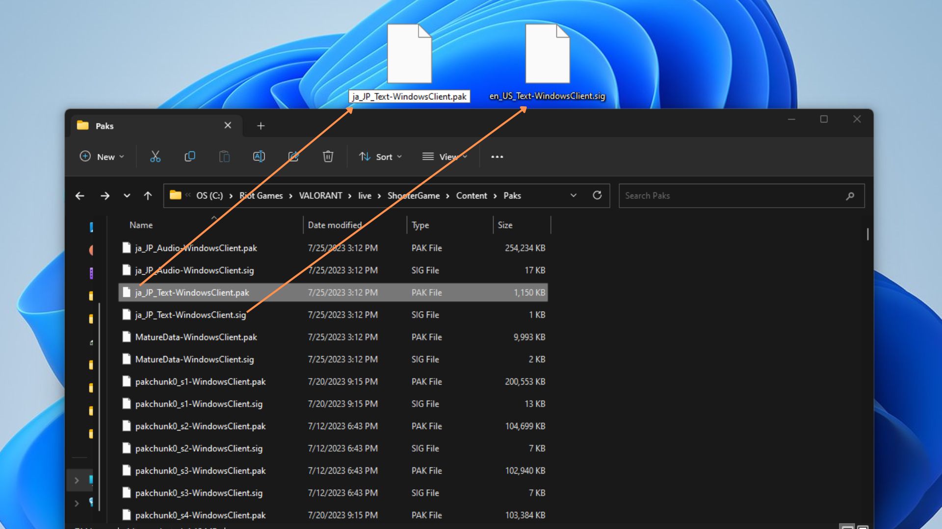This screenshot has height=529, width=942.
Task: Expand the upper navigation pane chevron
Action: point(77,481)
